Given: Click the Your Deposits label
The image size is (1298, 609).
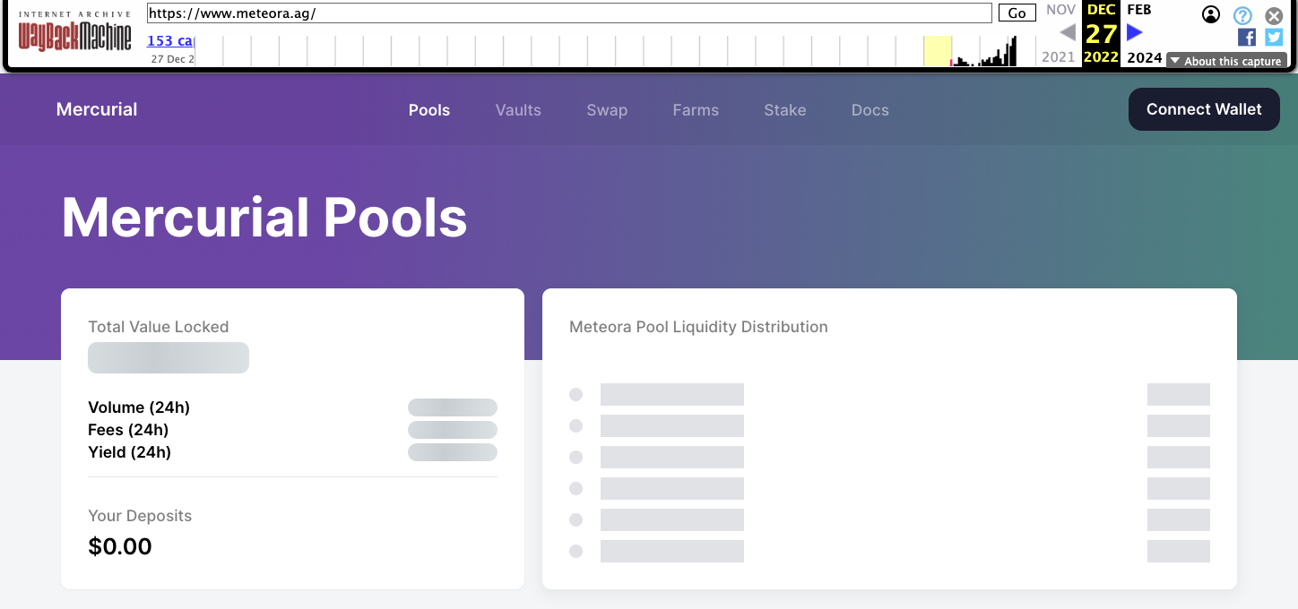Looking at the screenshot, I should 140,516.
